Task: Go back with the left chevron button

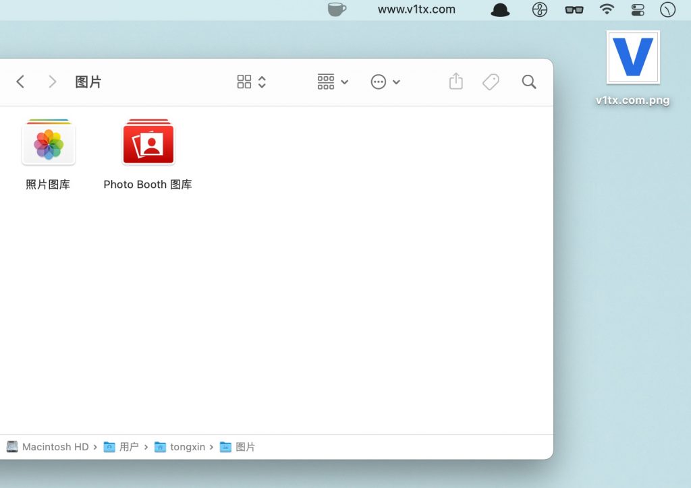Action: point(20,82)
